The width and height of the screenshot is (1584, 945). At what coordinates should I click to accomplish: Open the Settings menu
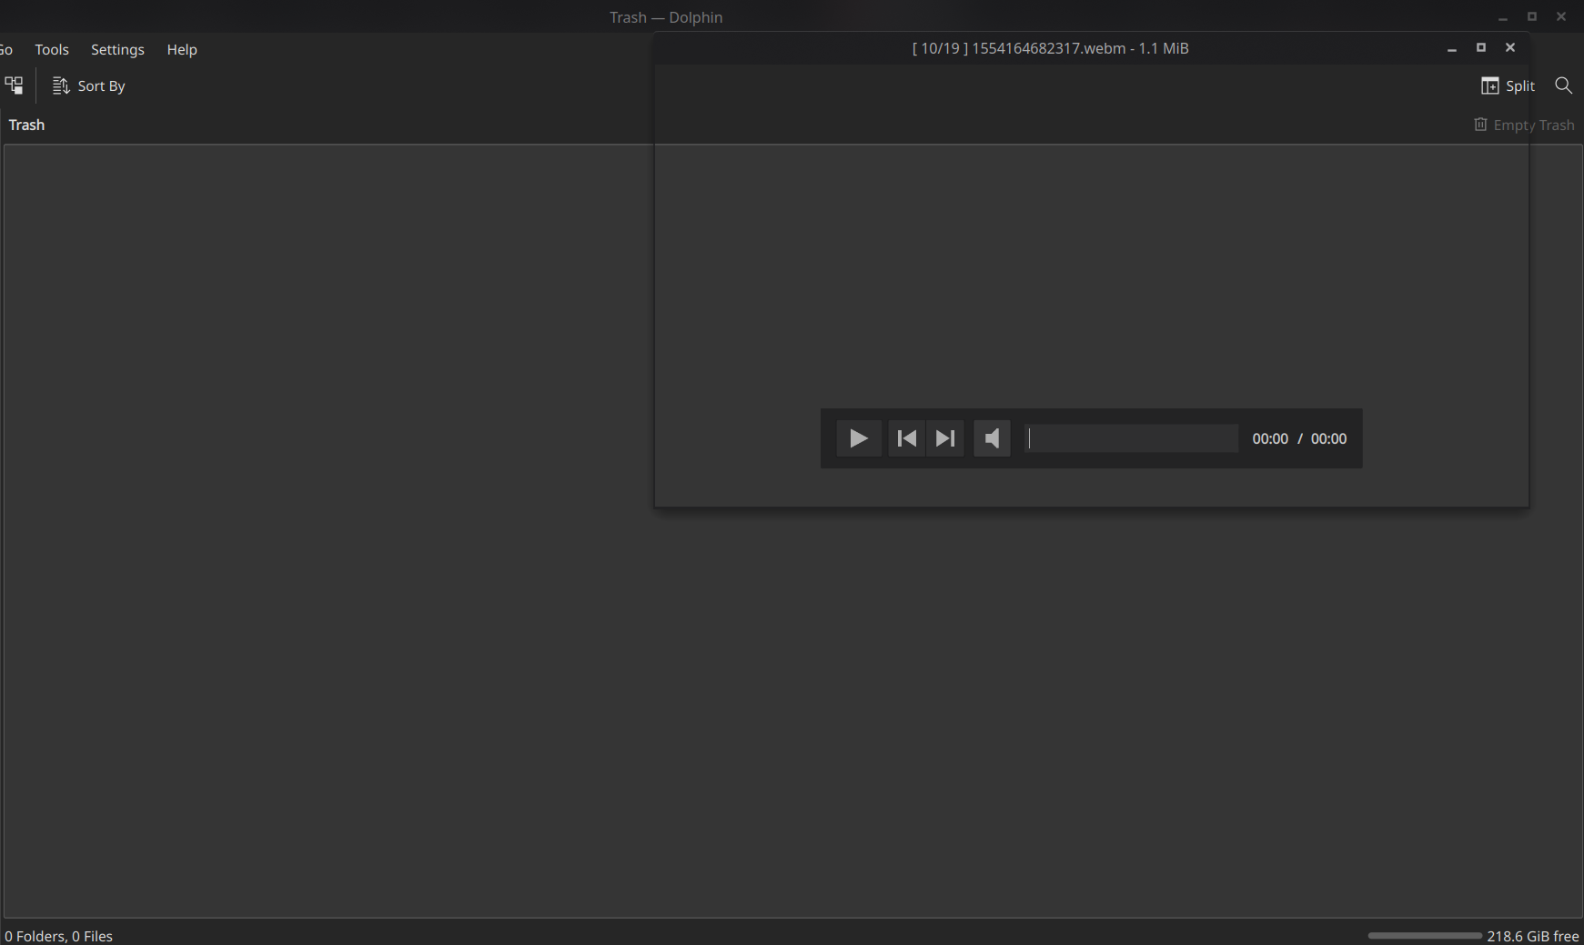(117, 49)
